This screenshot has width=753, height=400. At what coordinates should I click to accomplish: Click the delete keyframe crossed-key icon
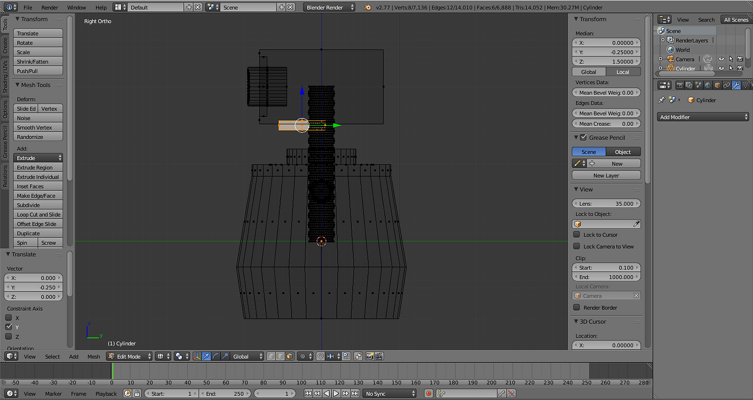[512, 394]
